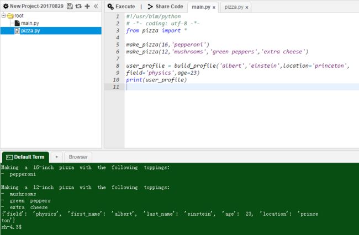The image size is (359, 235).
Task: Click the terminal prompt 'sh-4.3$'
Action: click(x=11, y=227)
